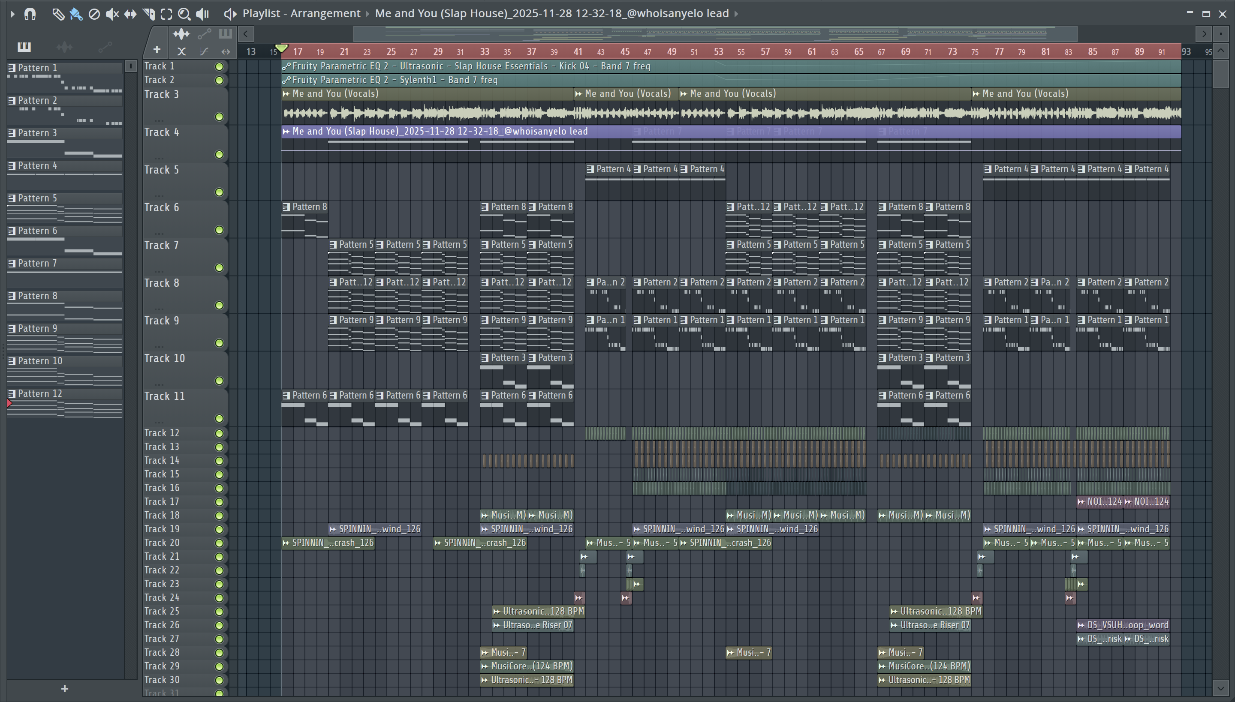Select the Slip tool
The image size is (1235, 702).
[130, 14]
